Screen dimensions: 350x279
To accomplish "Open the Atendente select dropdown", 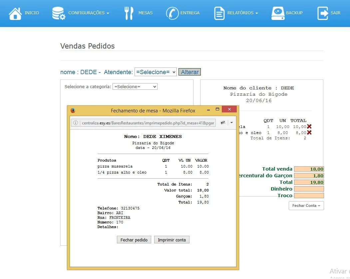I will pyautogui.click(x=156, y=72).
